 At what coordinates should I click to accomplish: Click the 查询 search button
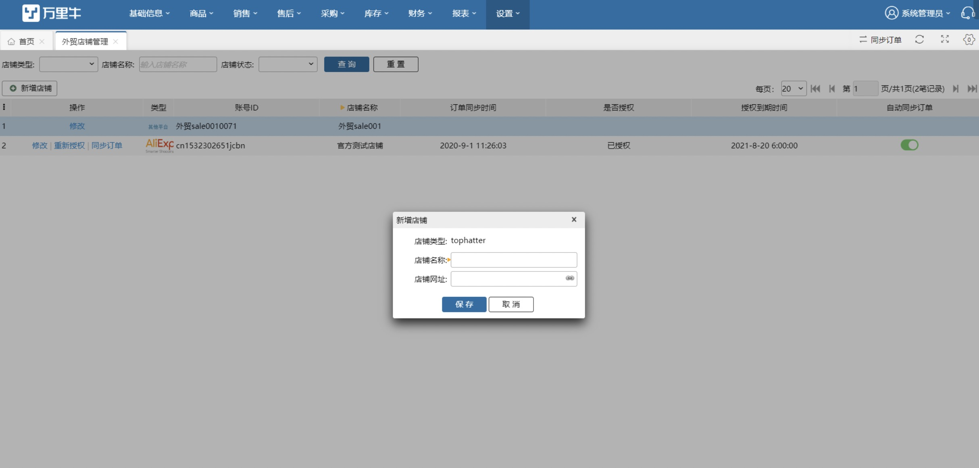(346, 64)
